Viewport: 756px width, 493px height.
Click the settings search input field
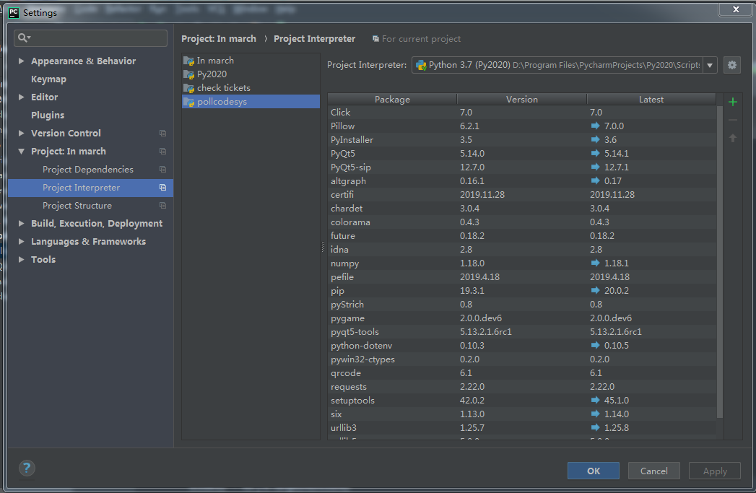[91, 38]
